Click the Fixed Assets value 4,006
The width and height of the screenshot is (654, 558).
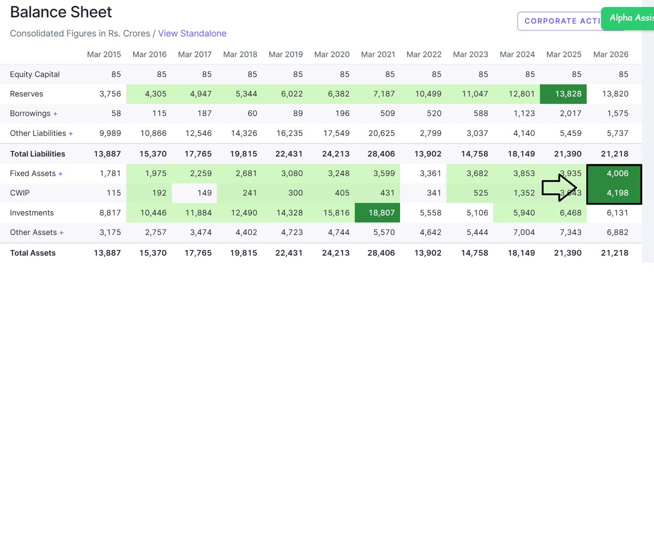click(x=617, y=173)
